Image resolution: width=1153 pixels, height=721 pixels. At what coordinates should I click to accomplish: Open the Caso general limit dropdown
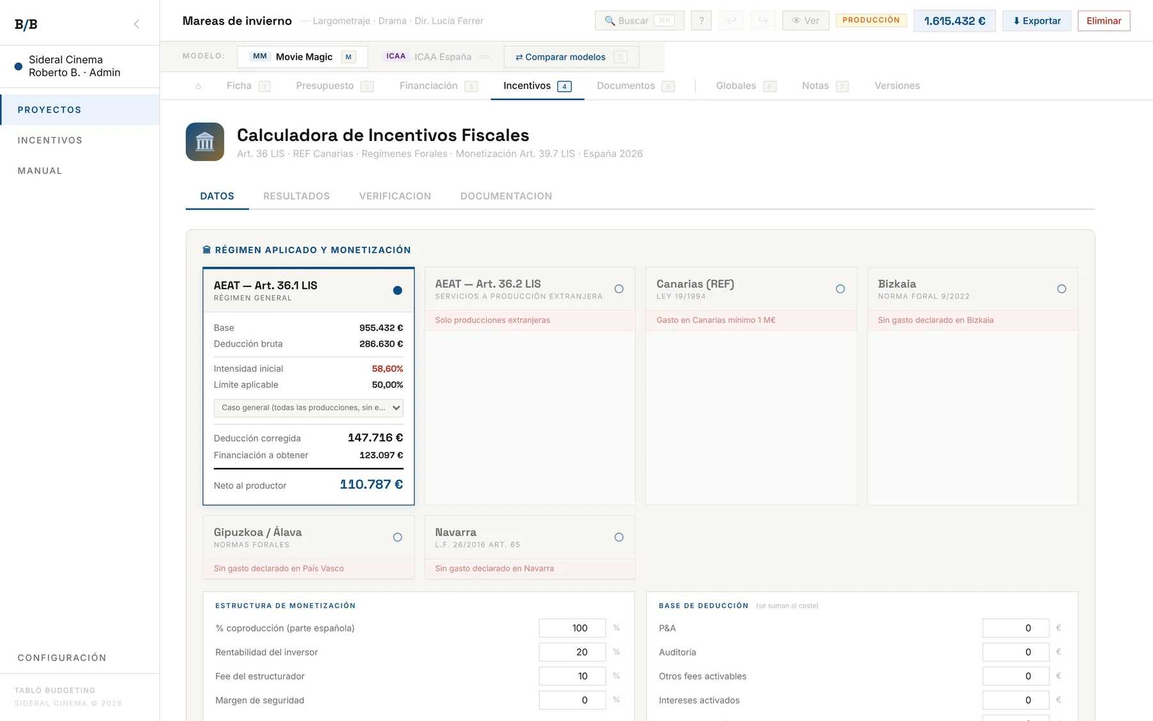(x=308, y=408)
